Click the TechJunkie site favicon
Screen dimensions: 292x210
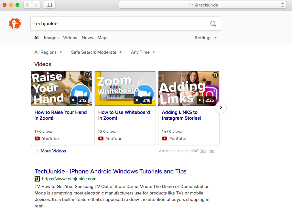(x=37, y=179)
